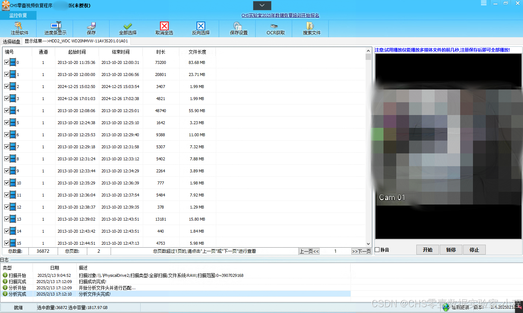Screen dimensions: 523x313
Task: Click the 时长 column header
Action: (161, 52)
